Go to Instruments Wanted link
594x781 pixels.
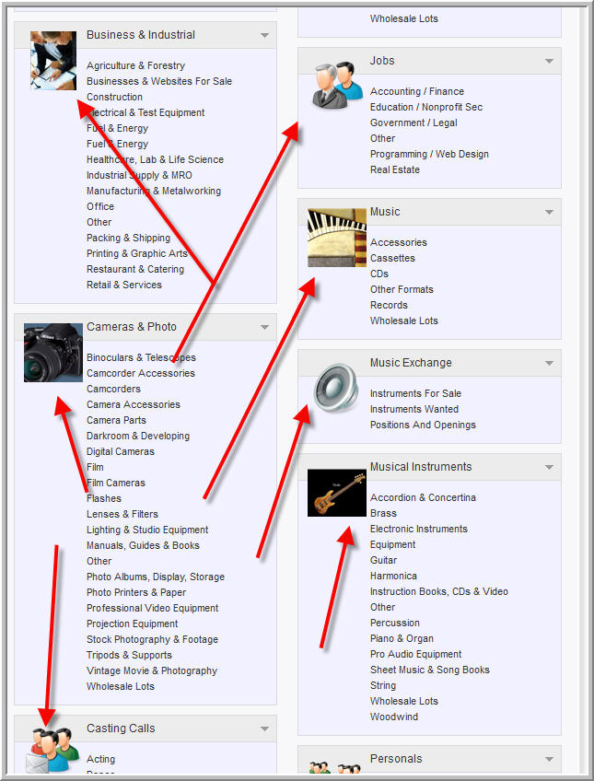(414, 409)
